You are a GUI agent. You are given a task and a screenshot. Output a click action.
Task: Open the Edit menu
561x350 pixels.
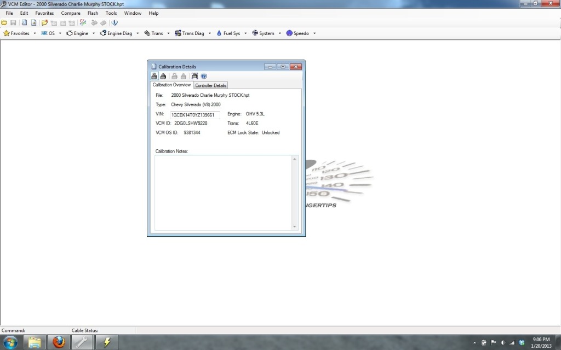point(24,13)
